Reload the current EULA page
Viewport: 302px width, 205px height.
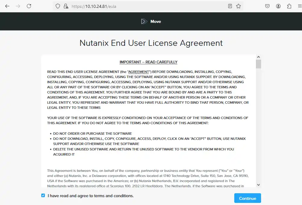[29, 6]
